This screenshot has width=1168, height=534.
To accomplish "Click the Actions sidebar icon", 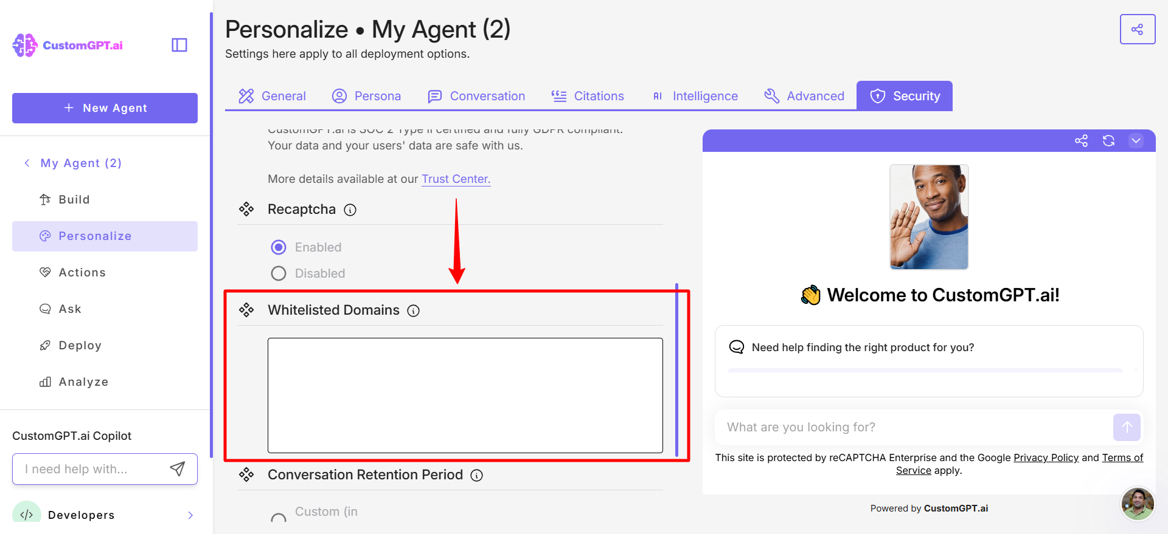I will click(45, 272).
